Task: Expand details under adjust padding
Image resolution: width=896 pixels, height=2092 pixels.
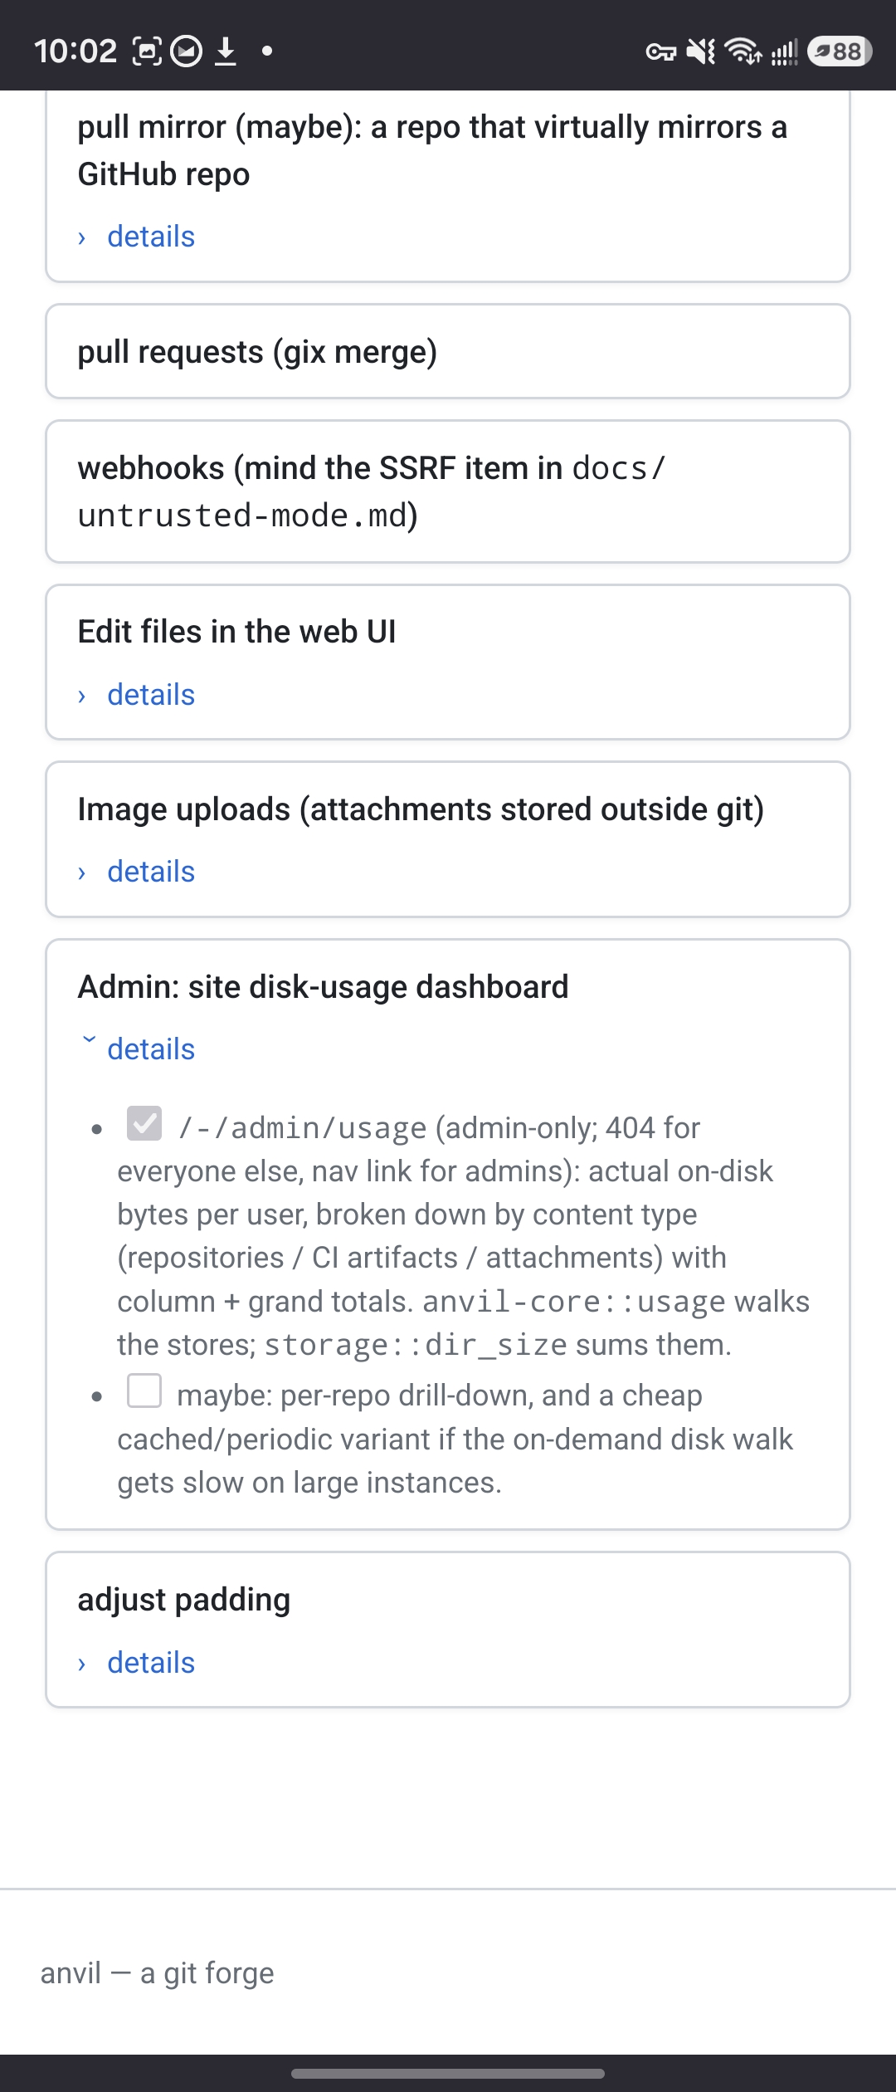Action: click(x=136, y=1663)
